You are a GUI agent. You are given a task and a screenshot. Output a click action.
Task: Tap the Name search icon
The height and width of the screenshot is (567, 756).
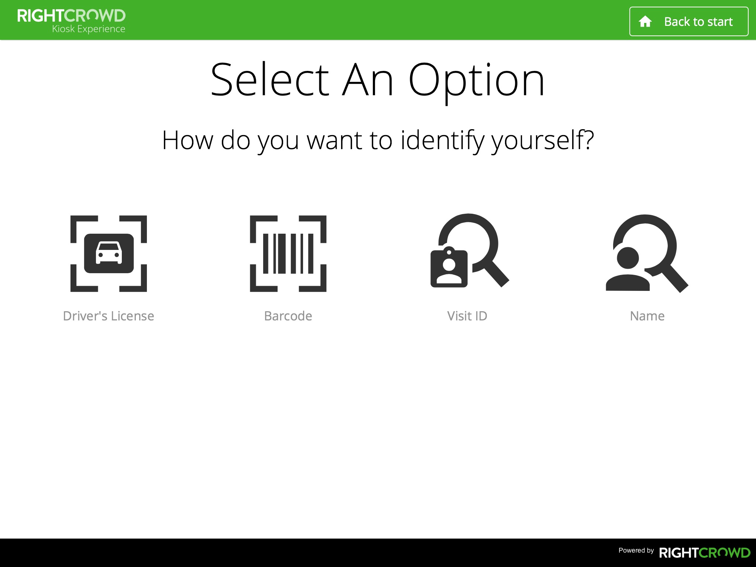pos(647,253)
